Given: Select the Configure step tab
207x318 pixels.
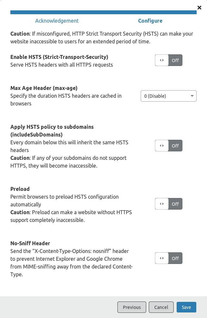Looking at the screenshot, I should tap(150, 21).
